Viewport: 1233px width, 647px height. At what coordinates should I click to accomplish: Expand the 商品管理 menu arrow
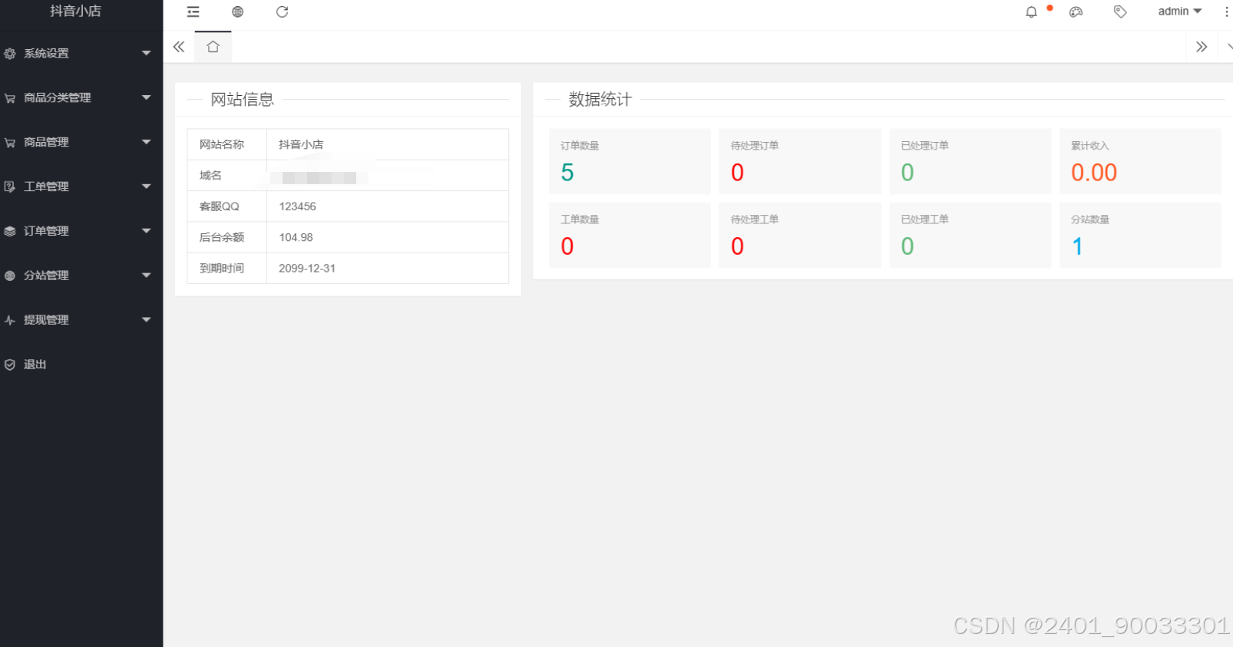tap(146, 142)
